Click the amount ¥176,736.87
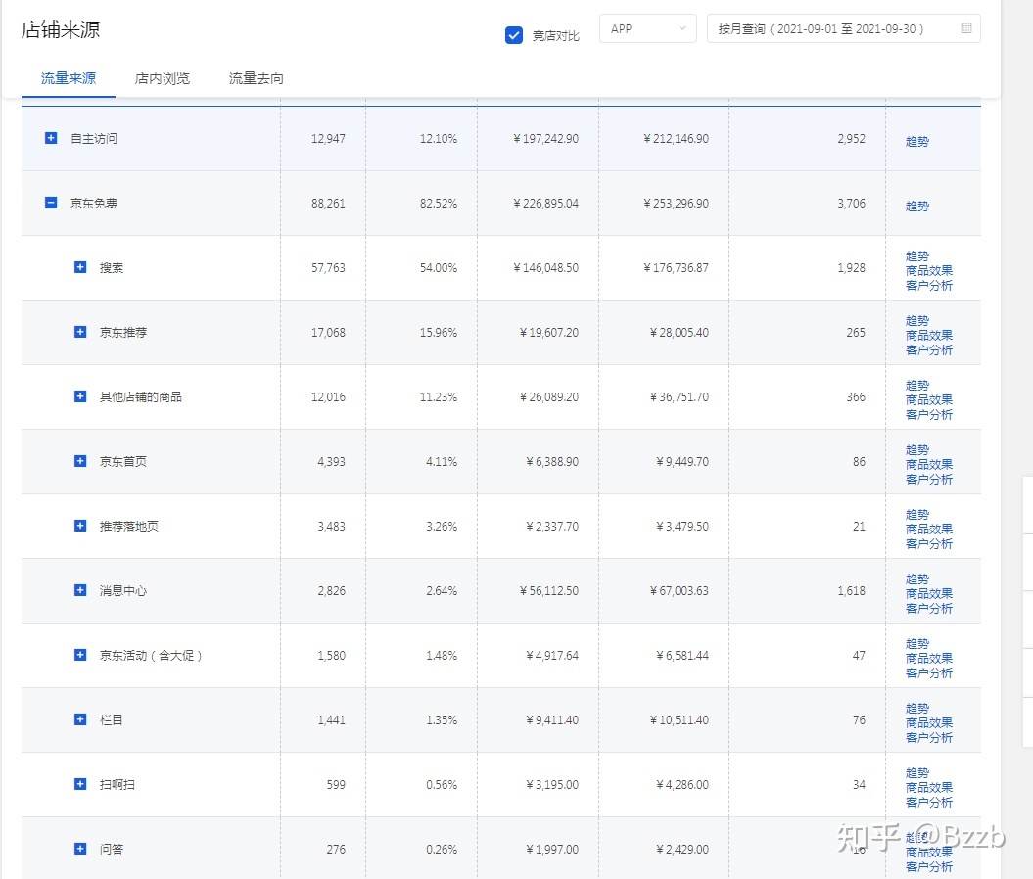Screen dimensions: 1033x879 [x=676, y=268]
